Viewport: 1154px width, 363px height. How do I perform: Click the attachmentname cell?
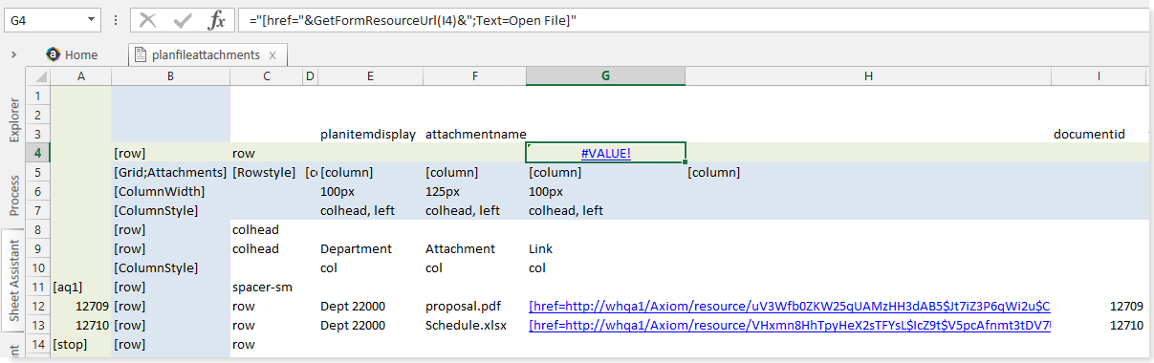474,135
